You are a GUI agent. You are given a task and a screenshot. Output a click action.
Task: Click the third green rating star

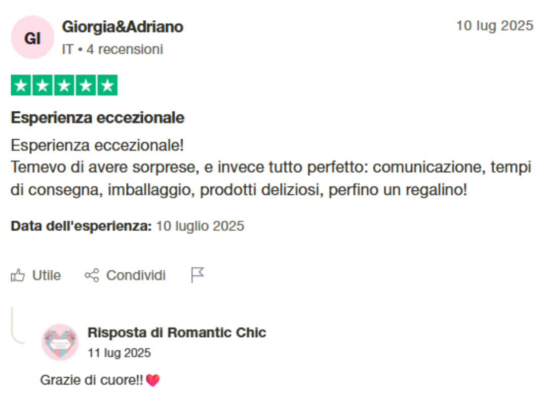point(64,86)
